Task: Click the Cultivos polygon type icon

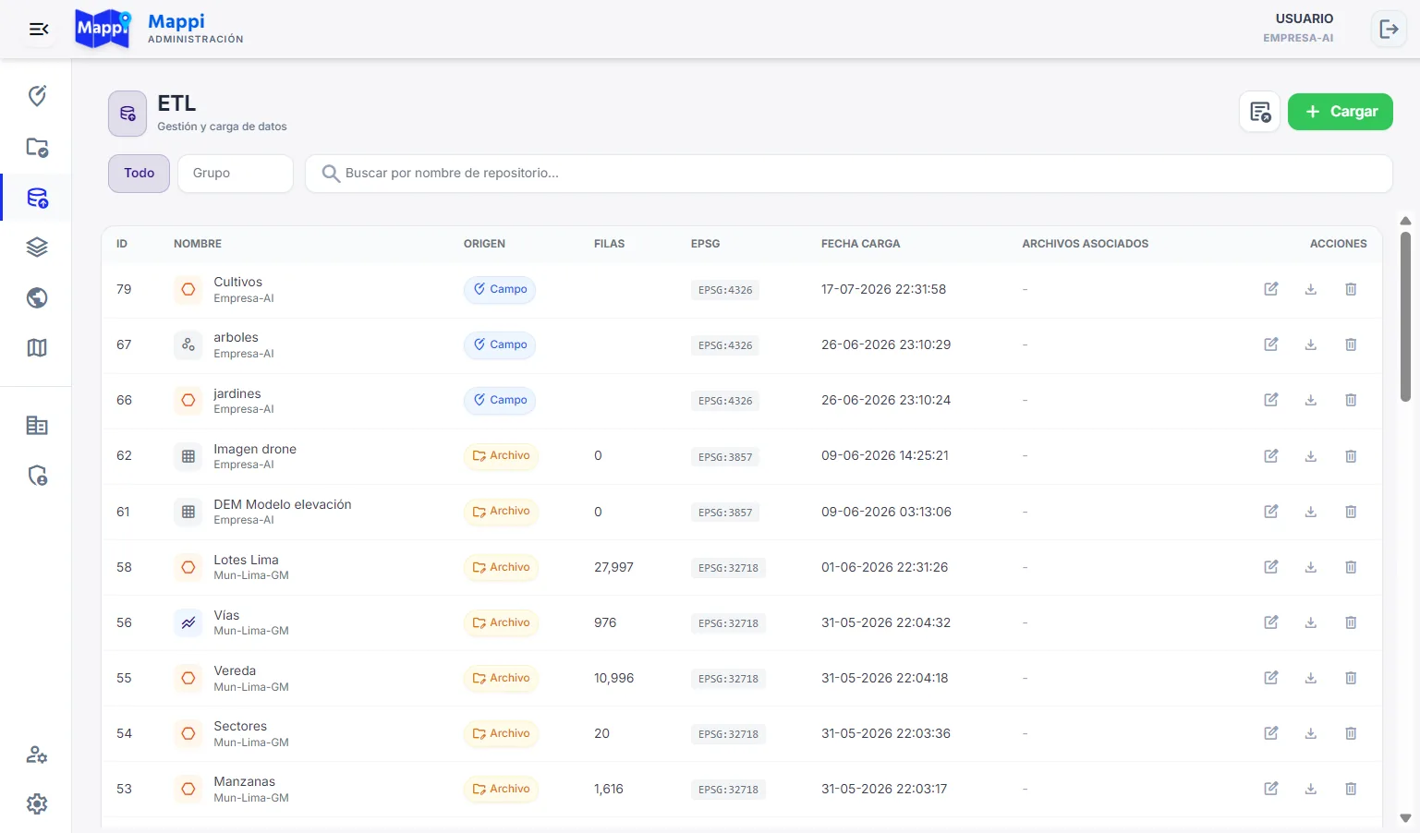Action: 188,289
